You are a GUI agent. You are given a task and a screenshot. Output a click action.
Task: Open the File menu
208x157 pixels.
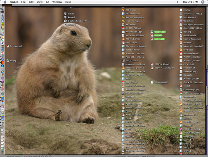point(23,2)
